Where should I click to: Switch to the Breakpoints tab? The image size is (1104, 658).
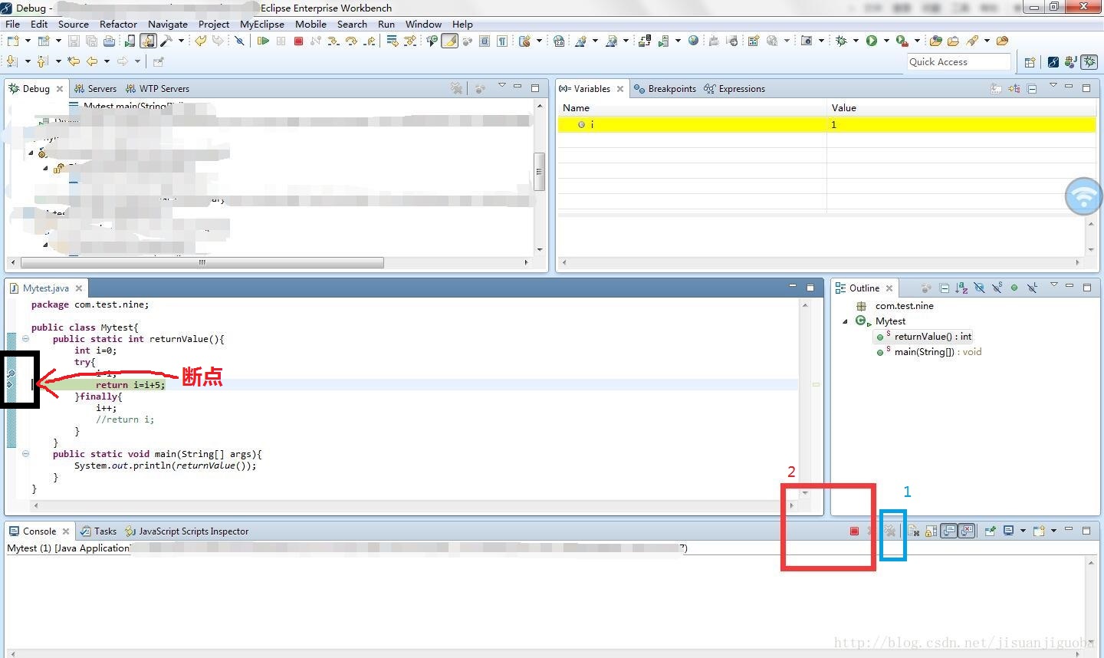672,88
